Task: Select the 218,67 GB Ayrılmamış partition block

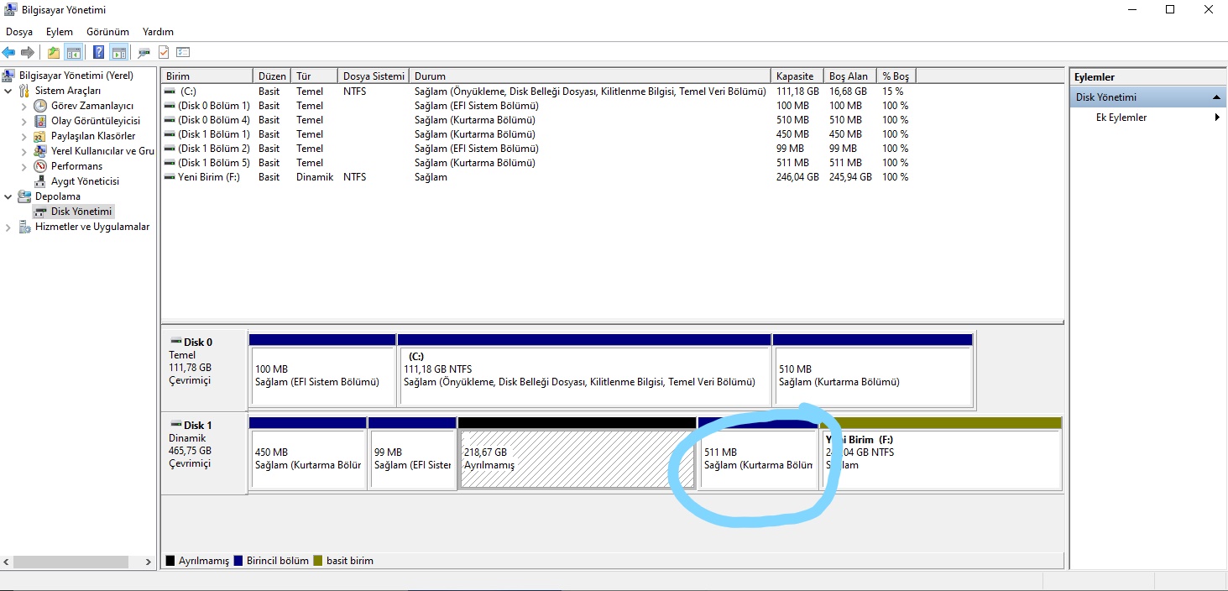Action: 577,459
